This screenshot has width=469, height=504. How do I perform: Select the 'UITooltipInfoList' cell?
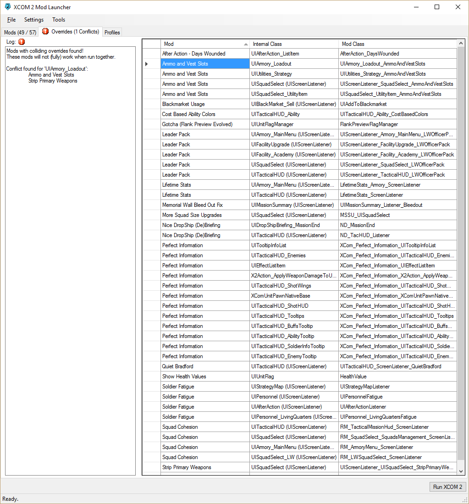pos(294,245)
